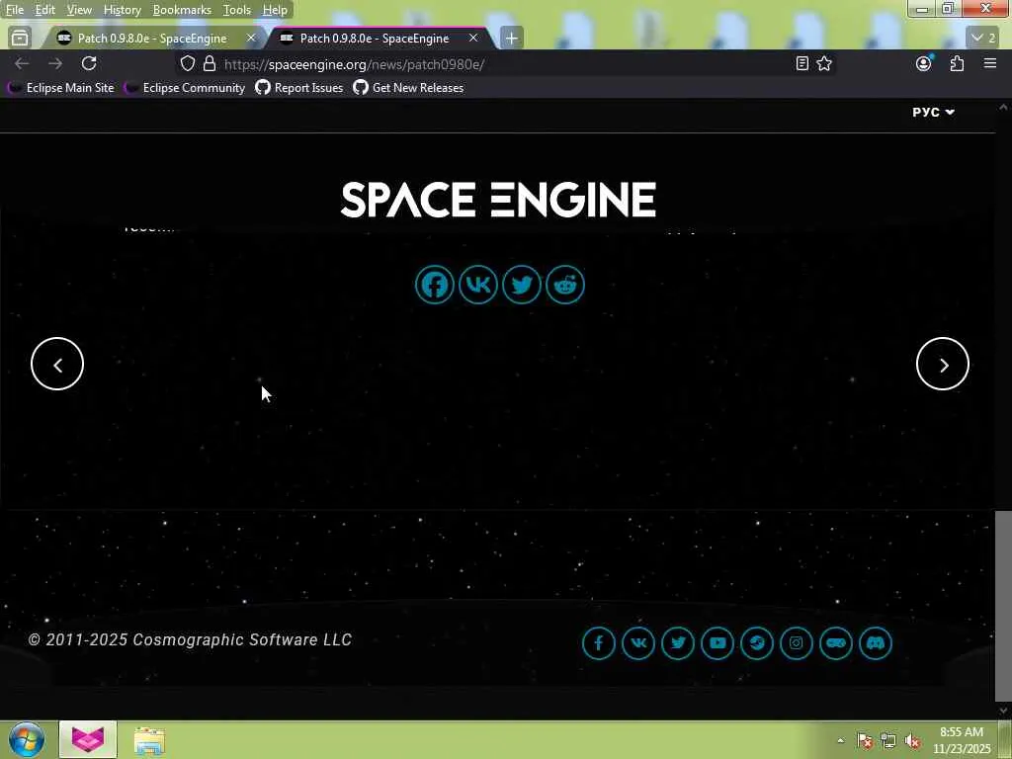Show hidden system tray icons
This screenshot has width=1012, height=759.
click(x=840, y=740)
